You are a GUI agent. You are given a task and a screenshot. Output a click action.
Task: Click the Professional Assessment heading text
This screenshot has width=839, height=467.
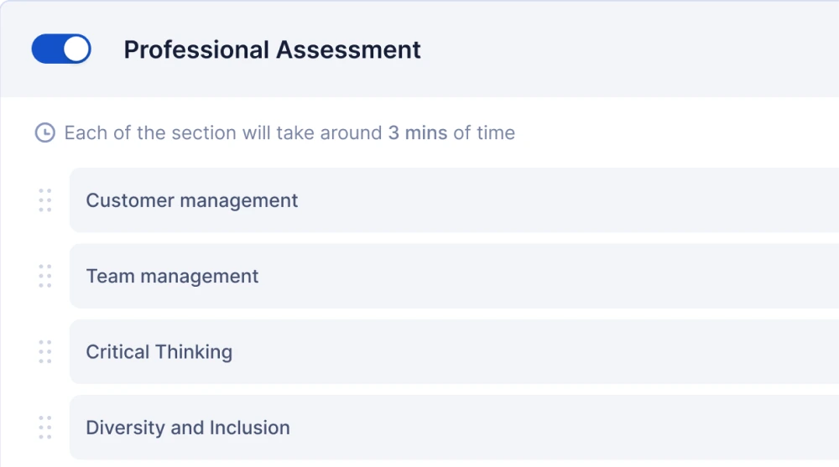(x=272, y=49)
